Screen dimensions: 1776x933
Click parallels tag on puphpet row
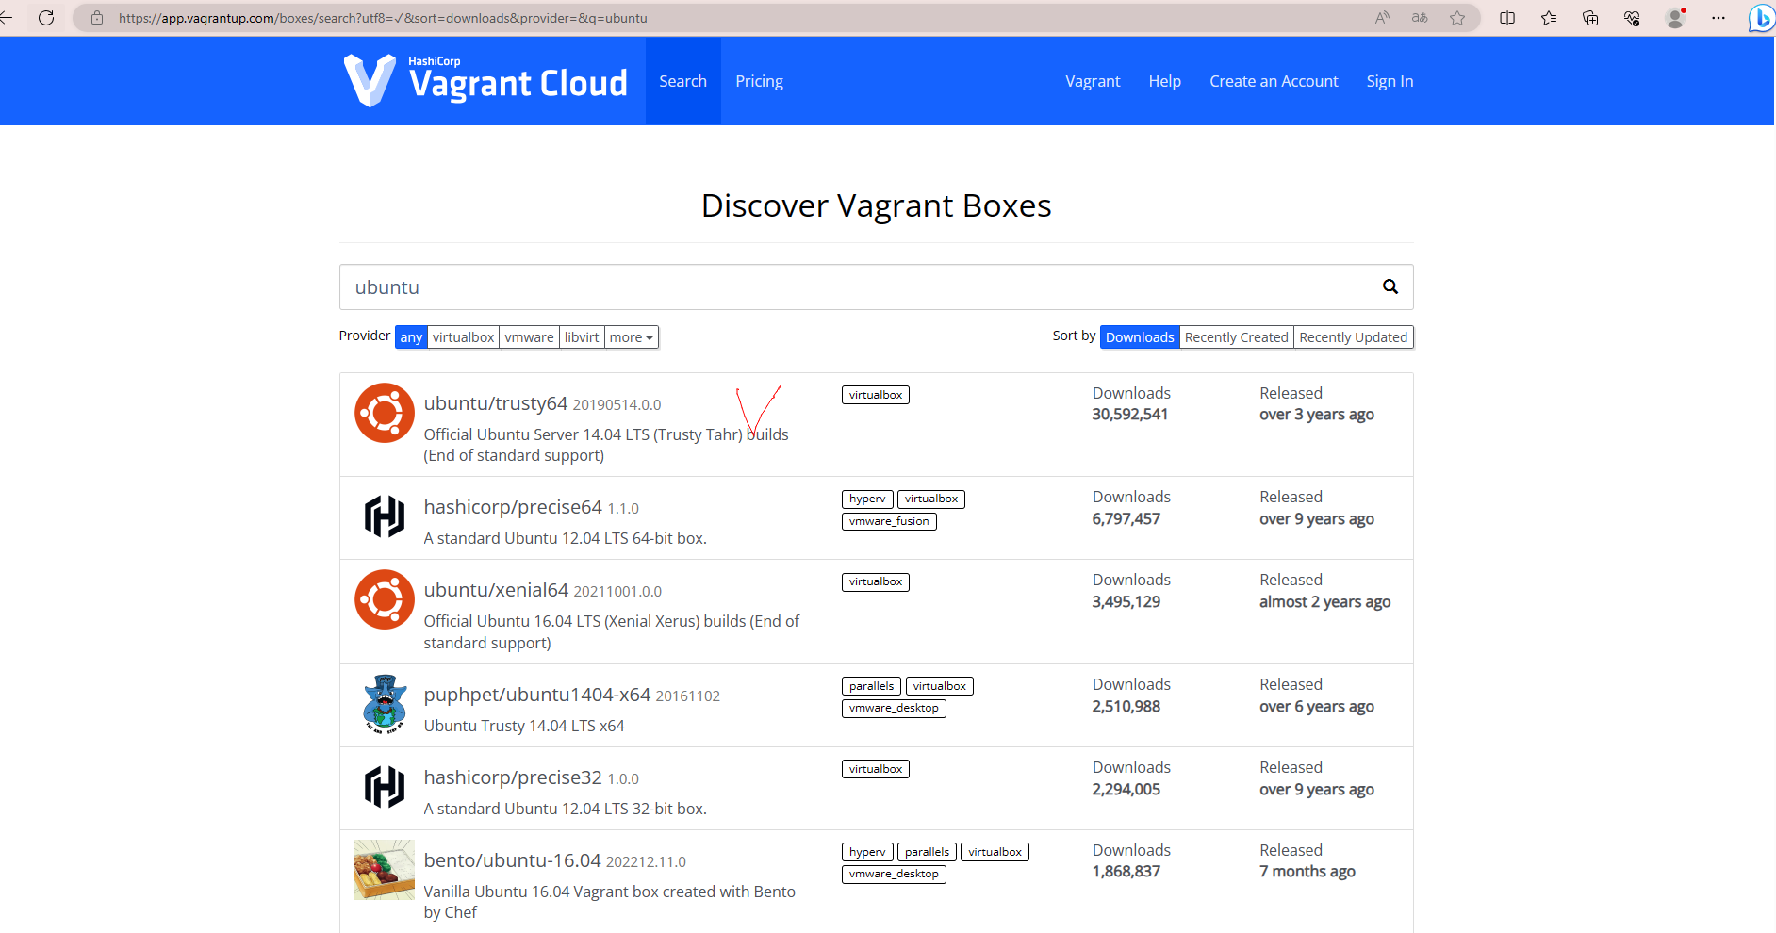871,686
